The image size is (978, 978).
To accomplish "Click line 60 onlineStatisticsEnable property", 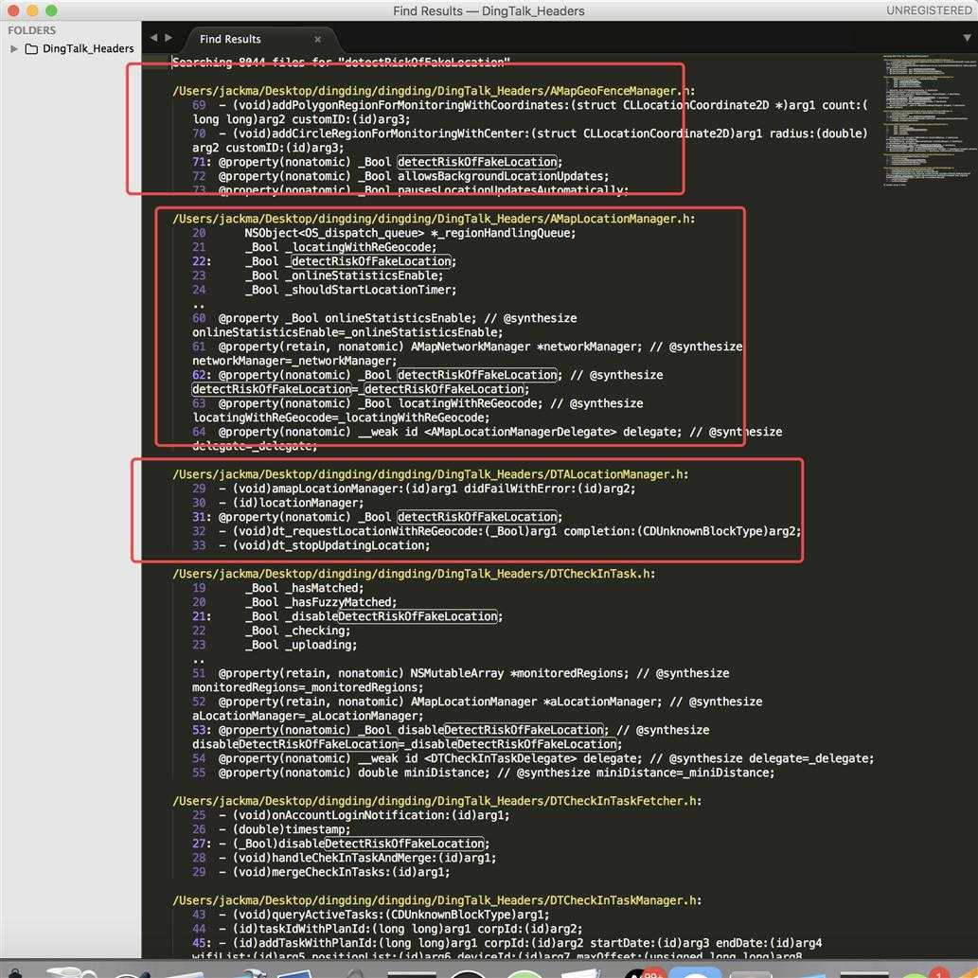I will [384, 326].
